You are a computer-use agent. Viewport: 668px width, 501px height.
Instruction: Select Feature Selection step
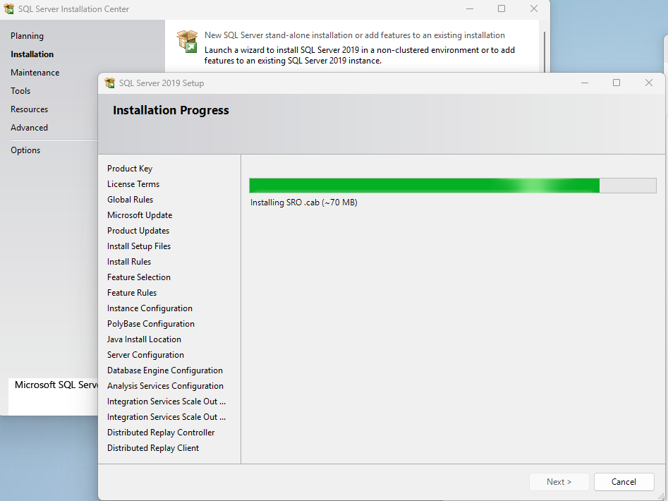point(139,277)
